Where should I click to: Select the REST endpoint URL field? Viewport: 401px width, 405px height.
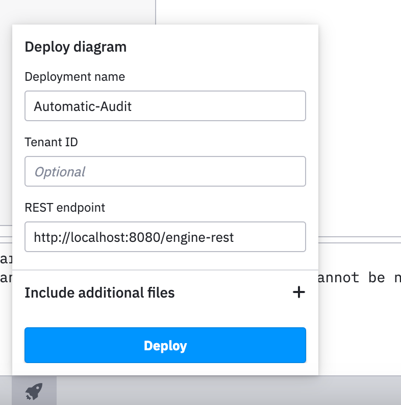pyautogui.click(x=165, y=237)
